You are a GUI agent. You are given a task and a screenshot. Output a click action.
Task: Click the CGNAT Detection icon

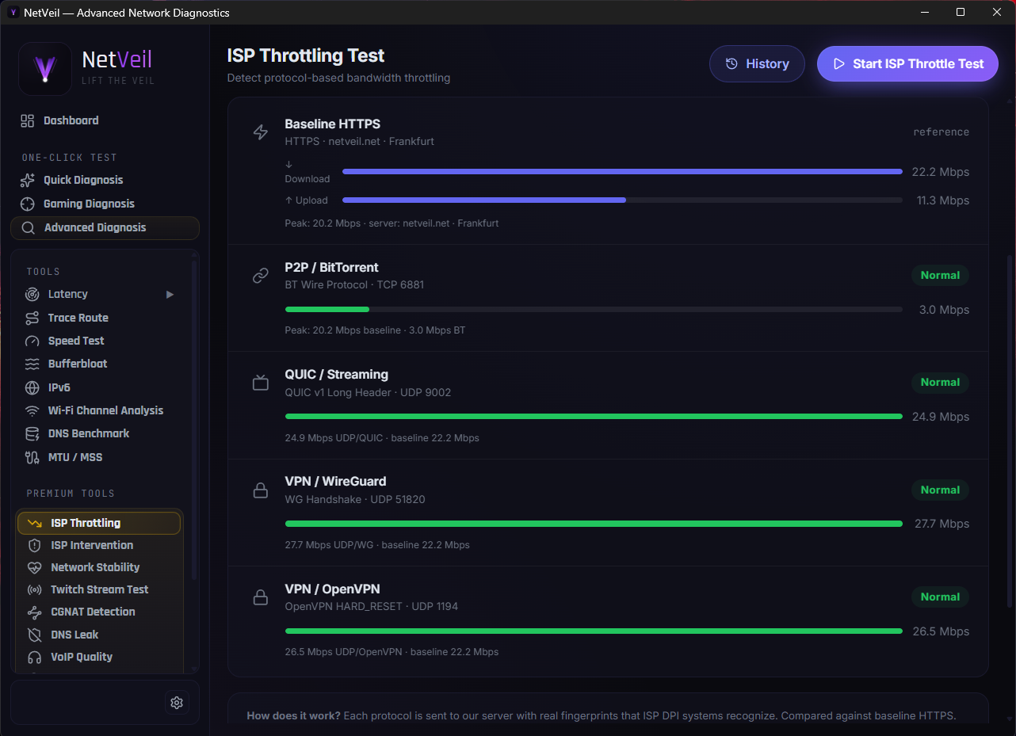(x=35, y=612)
